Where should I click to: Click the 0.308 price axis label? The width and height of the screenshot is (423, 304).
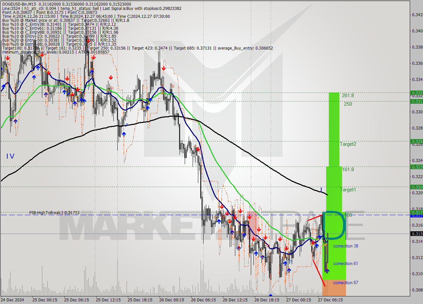click(x=417, y=290)
